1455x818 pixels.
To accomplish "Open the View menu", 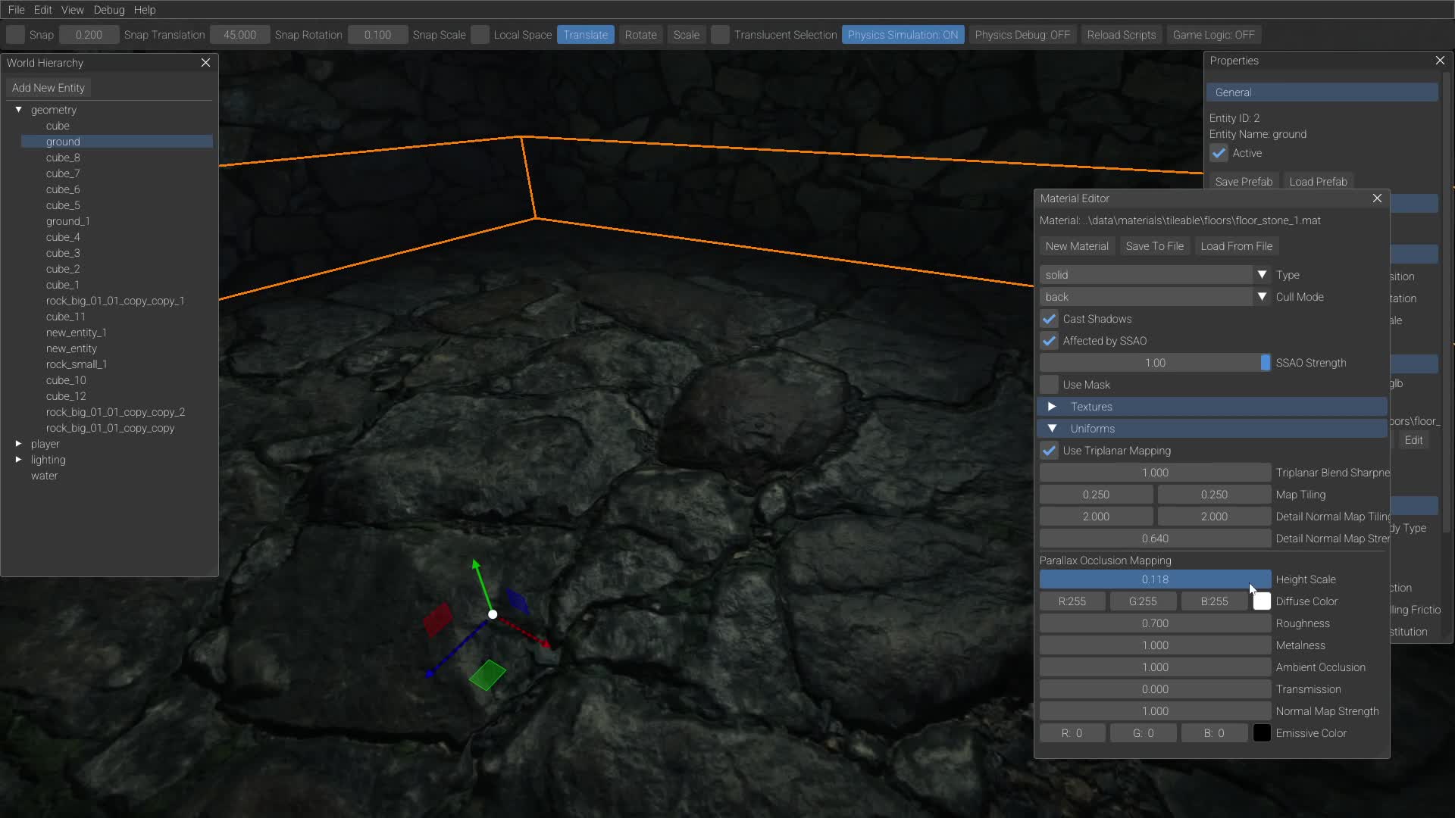I will click(x=73, y=10).
